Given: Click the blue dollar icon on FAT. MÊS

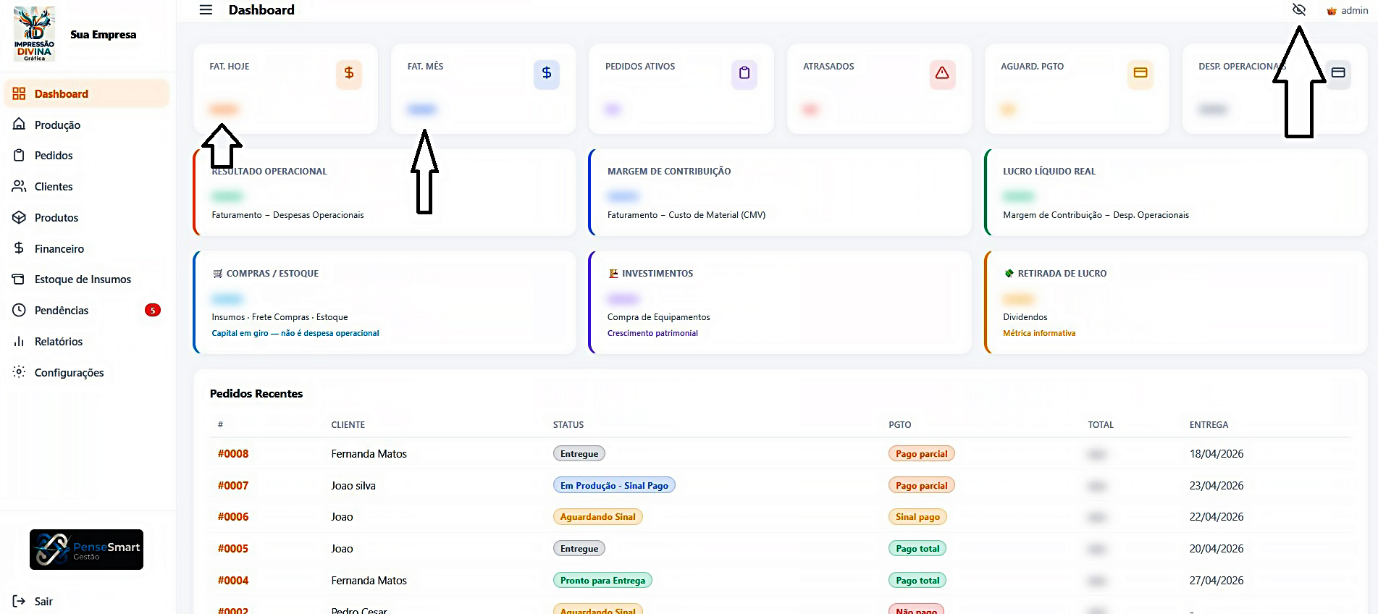Looking at the screenshot, I should (x=547, y=73).
